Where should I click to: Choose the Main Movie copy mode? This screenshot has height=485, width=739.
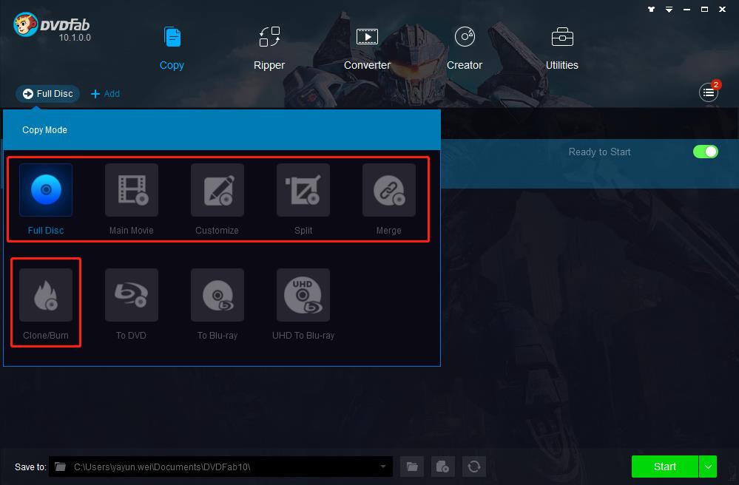tap(132, 190)
